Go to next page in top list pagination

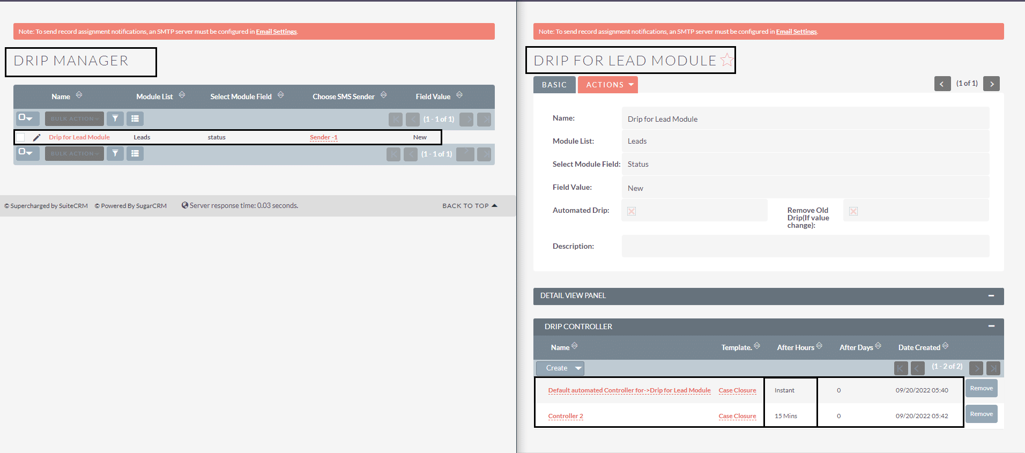[x=466, y=119]
